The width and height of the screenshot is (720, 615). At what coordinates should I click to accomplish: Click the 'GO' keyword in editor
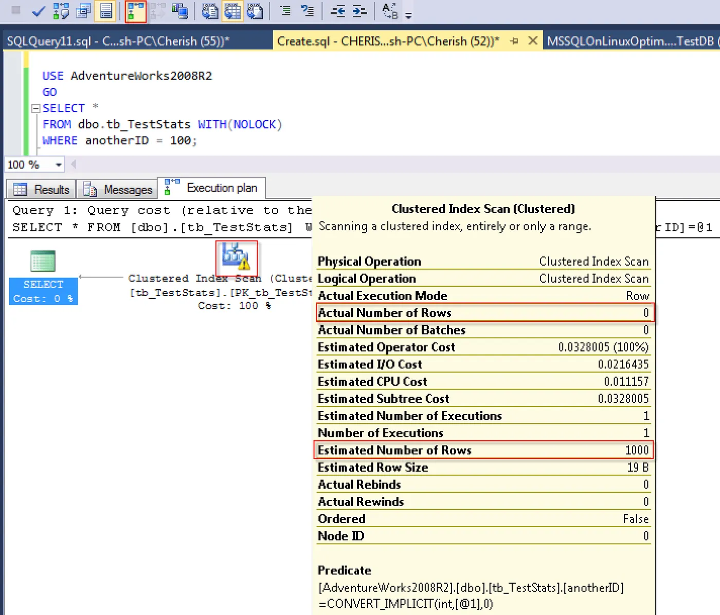click(x=50, y=92)
